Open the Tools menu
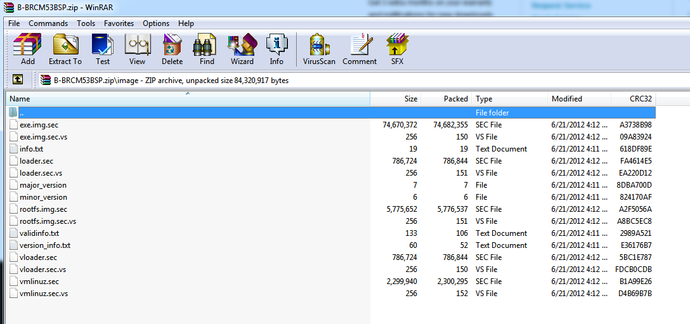Screen dimensions: 690x324 (x=86, y=23)
